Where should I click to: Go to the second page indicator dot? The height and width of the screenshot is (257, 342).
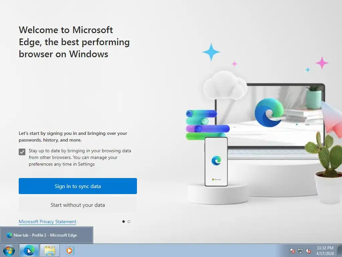(129, 222)
